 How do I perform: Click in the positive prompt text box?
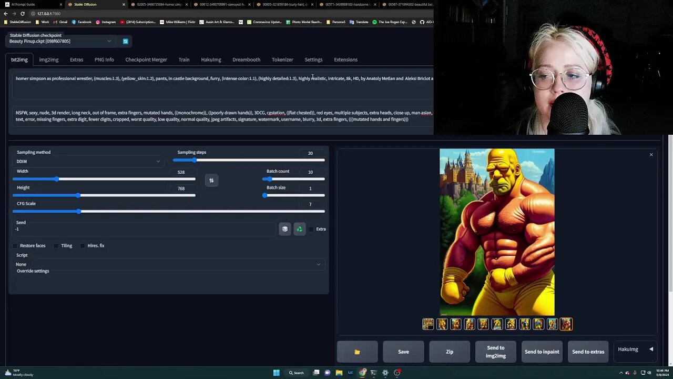tap(223, 85)
